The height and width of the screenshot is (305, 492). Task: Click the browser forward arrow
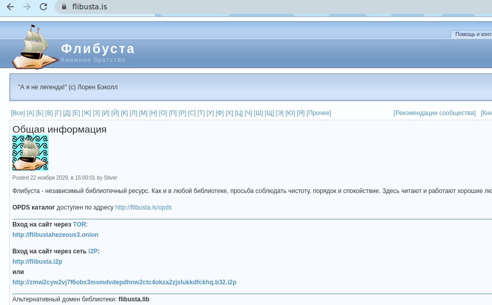(x=27, y=7)
